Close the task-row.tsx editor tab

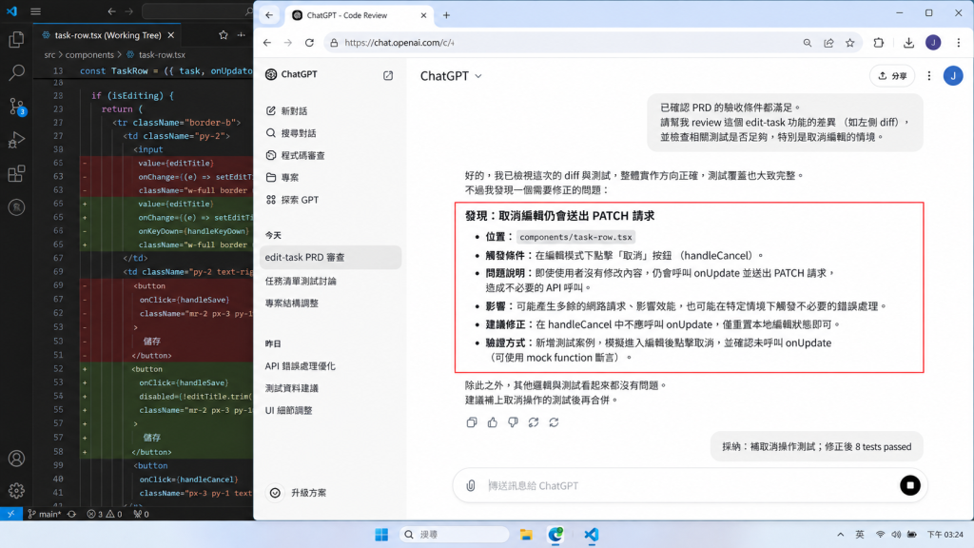(171, 35)
